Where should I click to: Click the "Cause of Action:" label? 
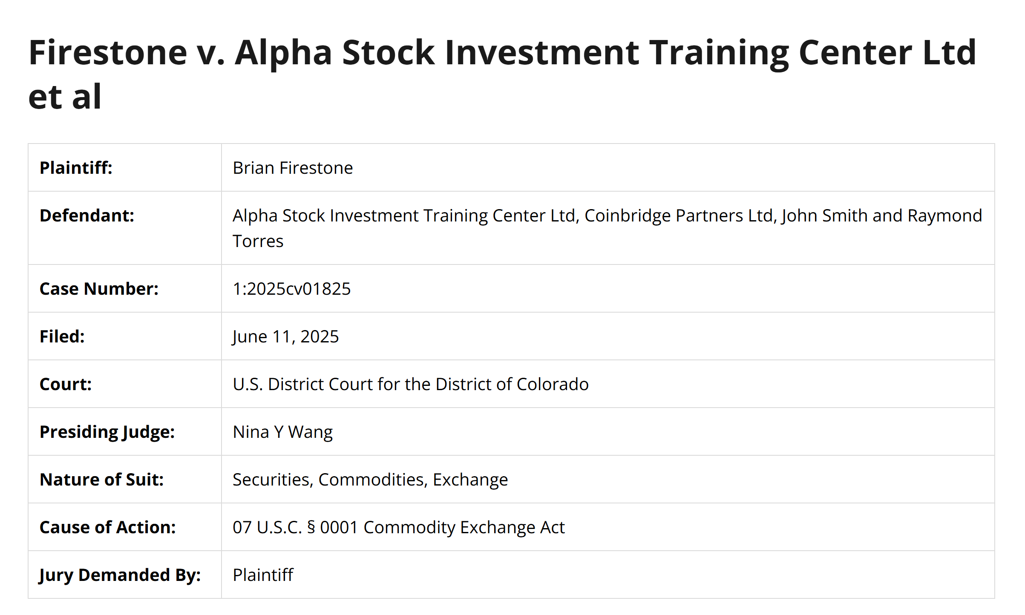point(107,527)
